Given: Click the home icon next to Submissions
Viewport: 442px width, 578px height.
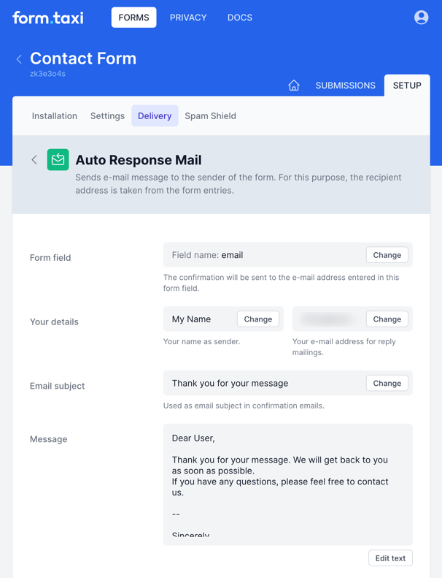Looking at the screenshot, I should (x=294, y=85).
